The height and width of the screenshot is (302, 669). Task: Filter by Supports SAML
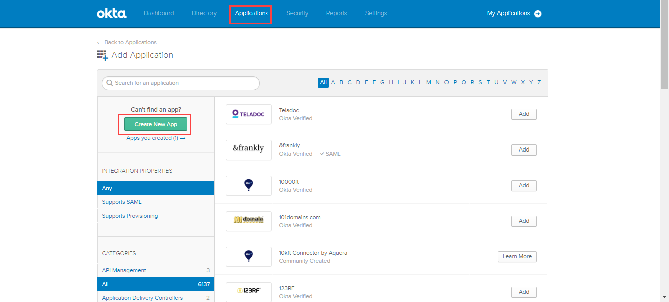[122, 202]
